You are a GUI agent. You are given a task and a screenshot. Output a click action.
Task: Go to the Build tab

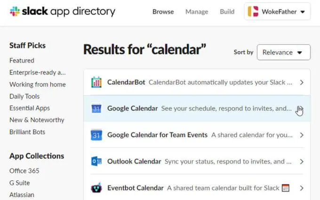(x=227, y=12)
